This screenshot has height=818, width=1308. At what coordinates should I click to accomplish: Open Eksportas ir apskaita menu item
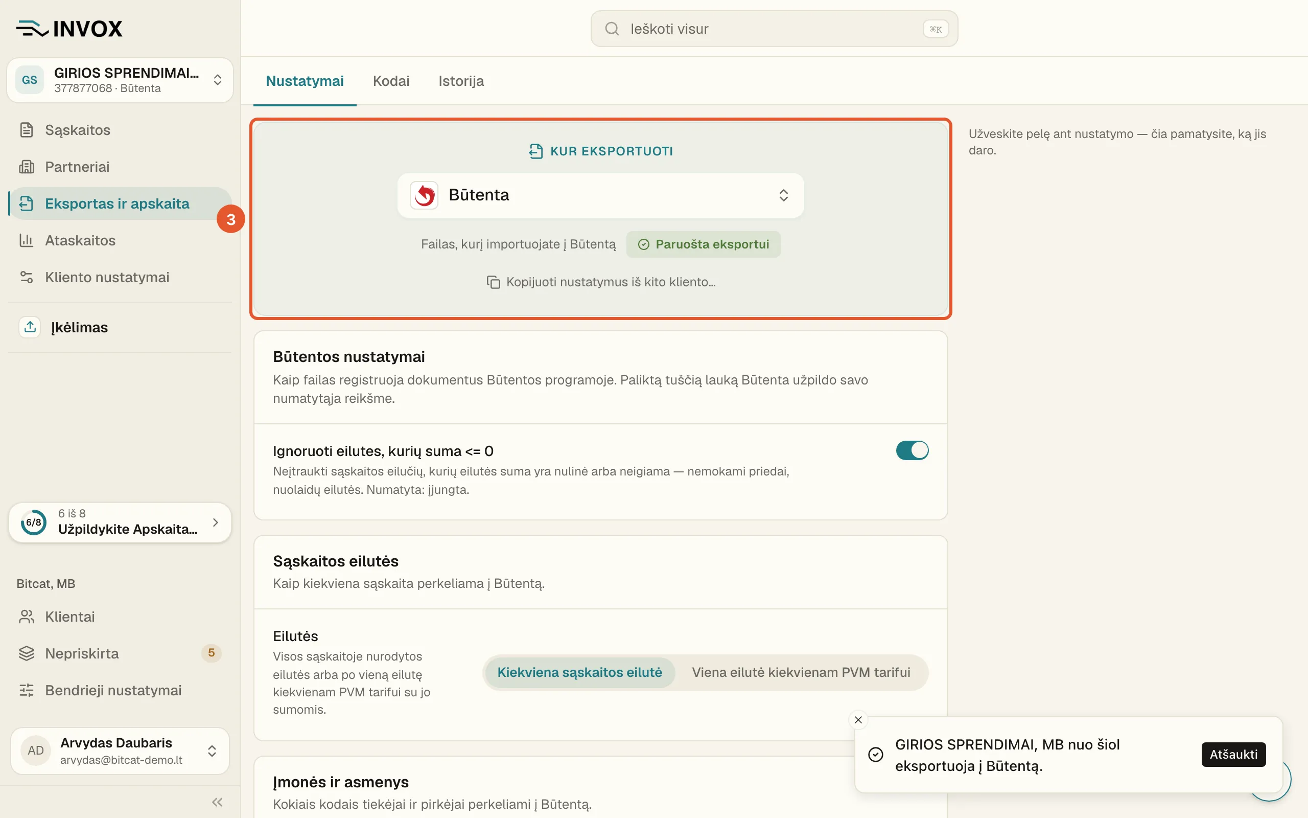(x=120, y=203)
